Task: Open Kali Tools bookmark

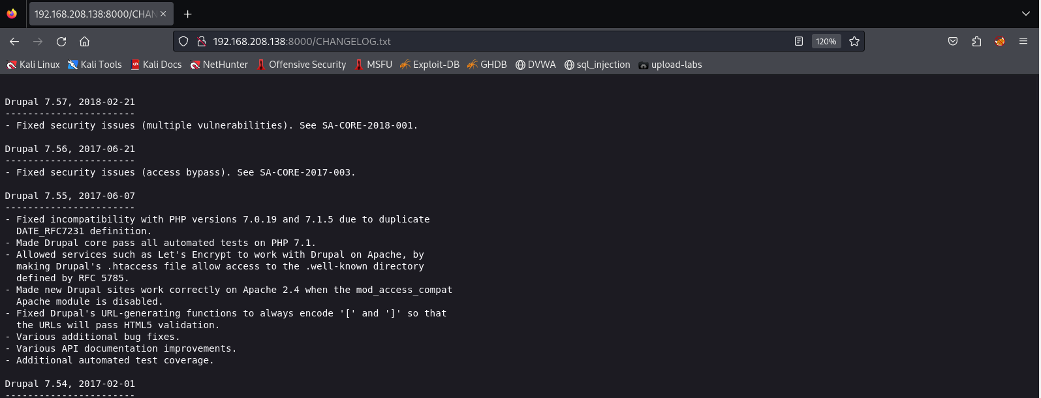Action: (x=95, y=65)
